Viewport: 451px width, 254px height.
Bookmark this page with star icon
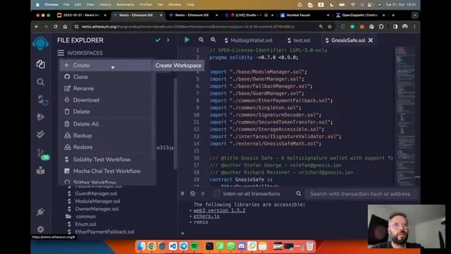pyautogui.click(x=330, y=27)
